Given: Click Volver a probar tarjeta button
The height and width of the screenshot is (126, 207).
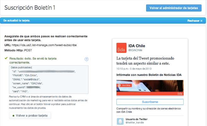Looking at the screenshot, I should tap(30, 116).
